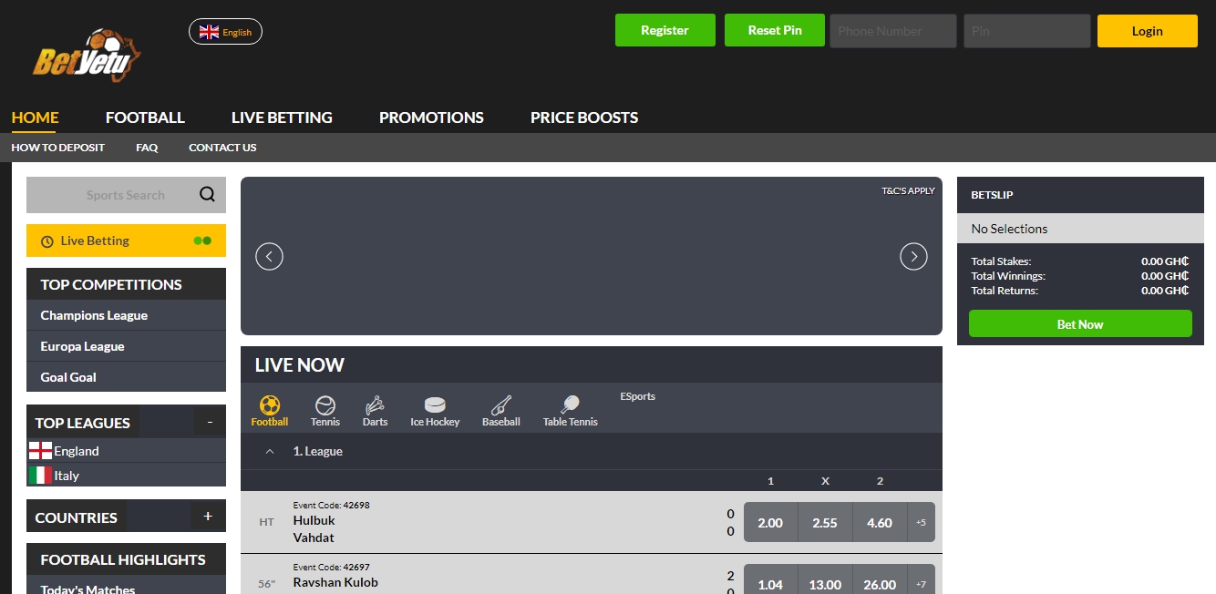This screenshot has width=1216, height=594.
Task: Focus the Sports Search field
Action: click(x=126, y=195)
